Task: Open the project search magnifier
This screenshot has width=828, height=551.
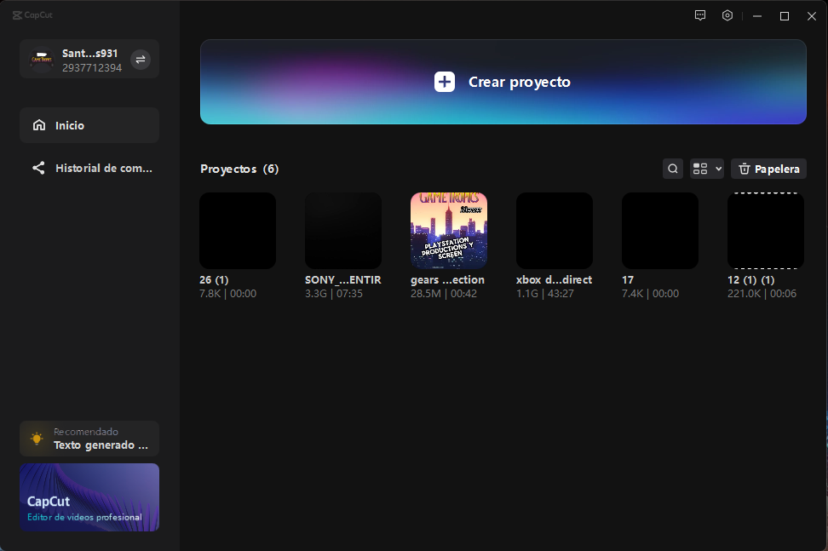Action: [x=673, y=169]
